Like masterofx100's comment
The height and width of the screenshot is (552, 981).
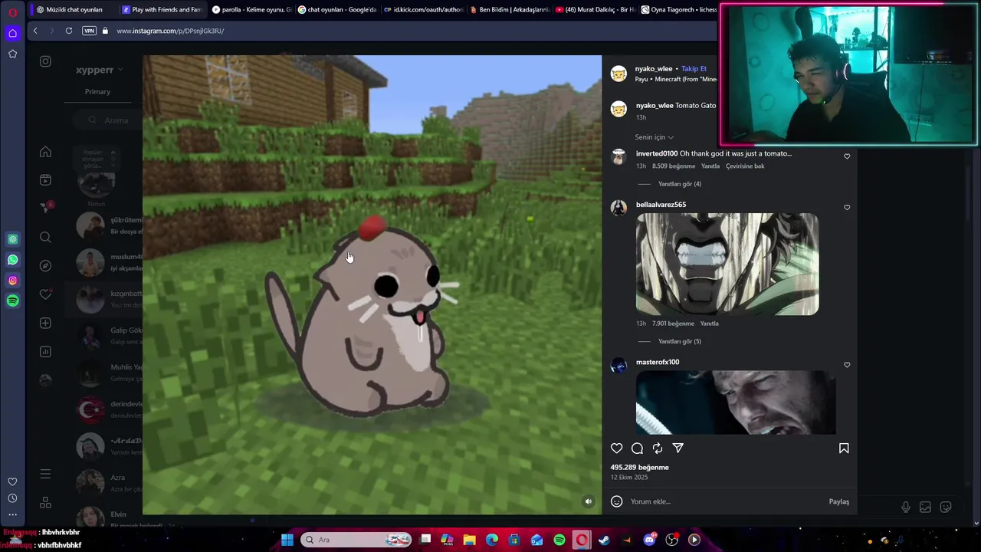click(847, 365)
